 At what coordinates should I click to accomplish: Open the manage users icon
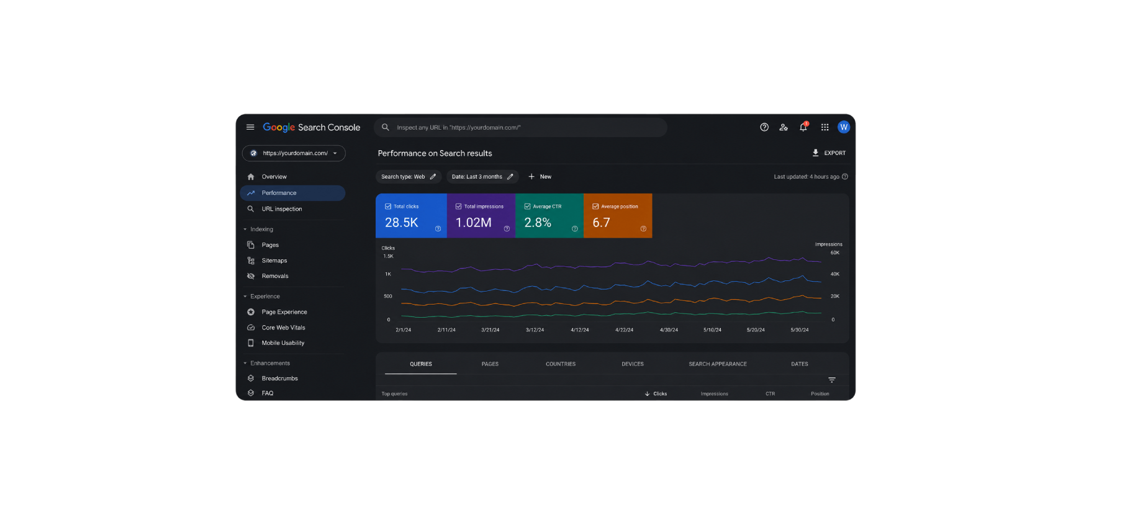(784, 127)
